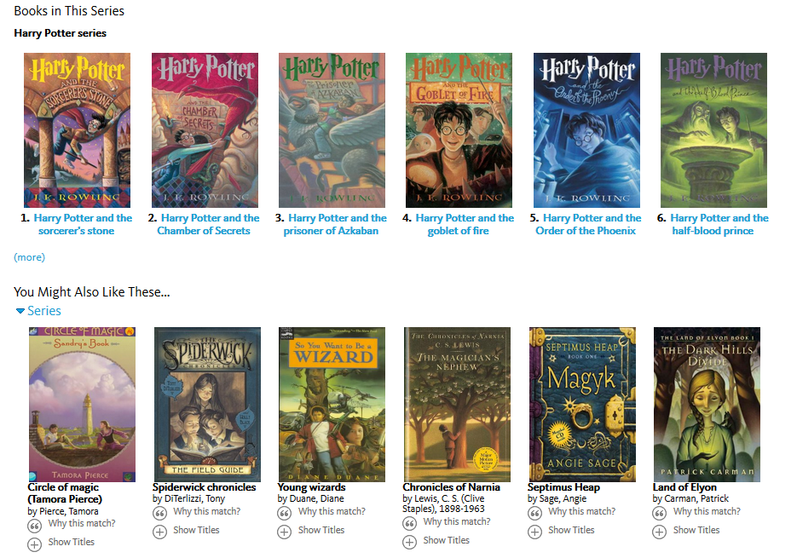Click the quote icon beside Young wizards match
797x558 pixels.
pos(285,514)
